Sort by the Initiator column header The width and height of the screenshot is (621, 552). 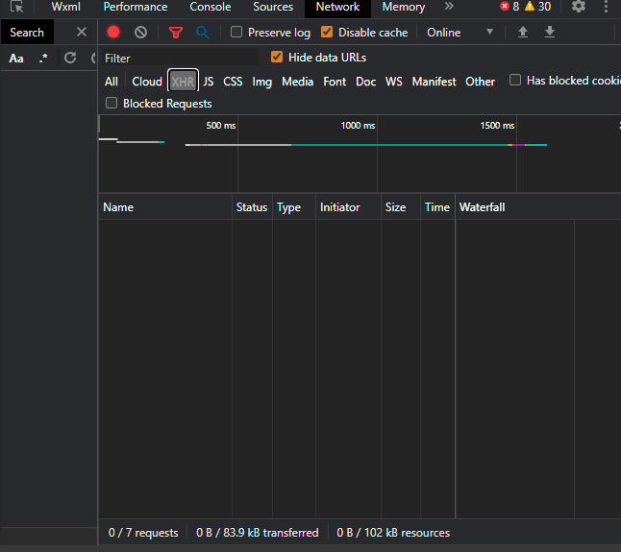tap(349, 207)
